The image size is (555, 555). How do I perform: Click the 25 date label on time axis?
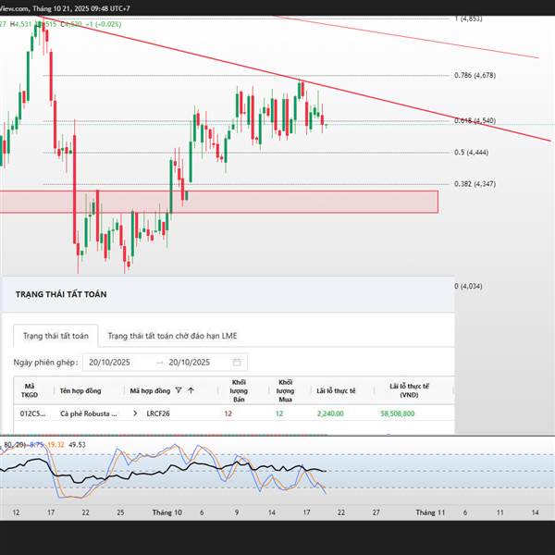(x=120, y=512)
